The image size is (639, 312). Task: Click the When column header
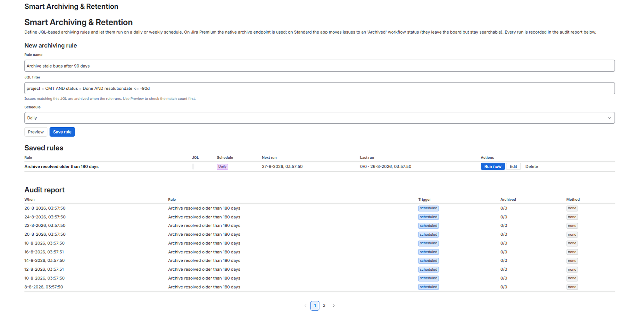point(30,200)
